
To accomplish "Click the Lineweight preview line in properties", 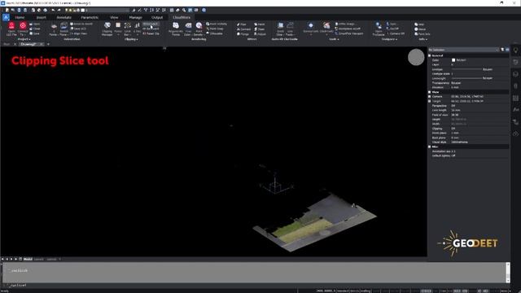I will [466, 78].
